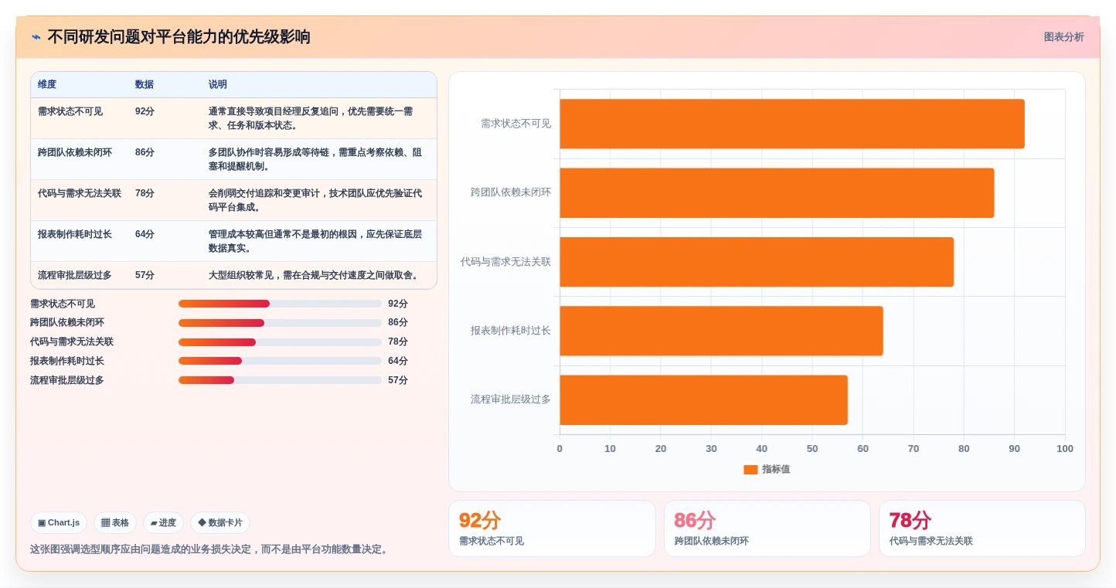Click the x-axis tick label 100

point(1065,449)
